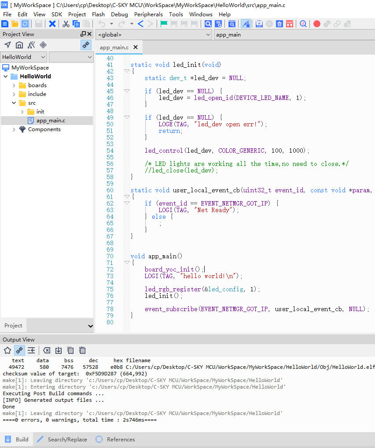Click the green bookmark flag icon
The height and width of the screenshot is (448, 375).
coord(164,24)
